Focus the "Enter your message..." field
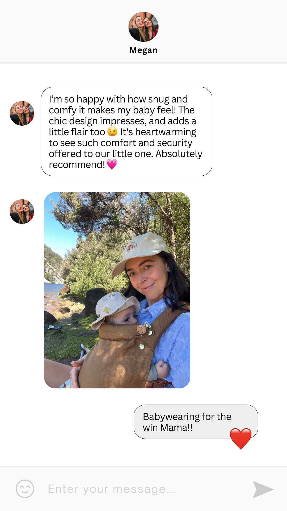This screenshot has width=287, height=511. (x=143, y=489)
